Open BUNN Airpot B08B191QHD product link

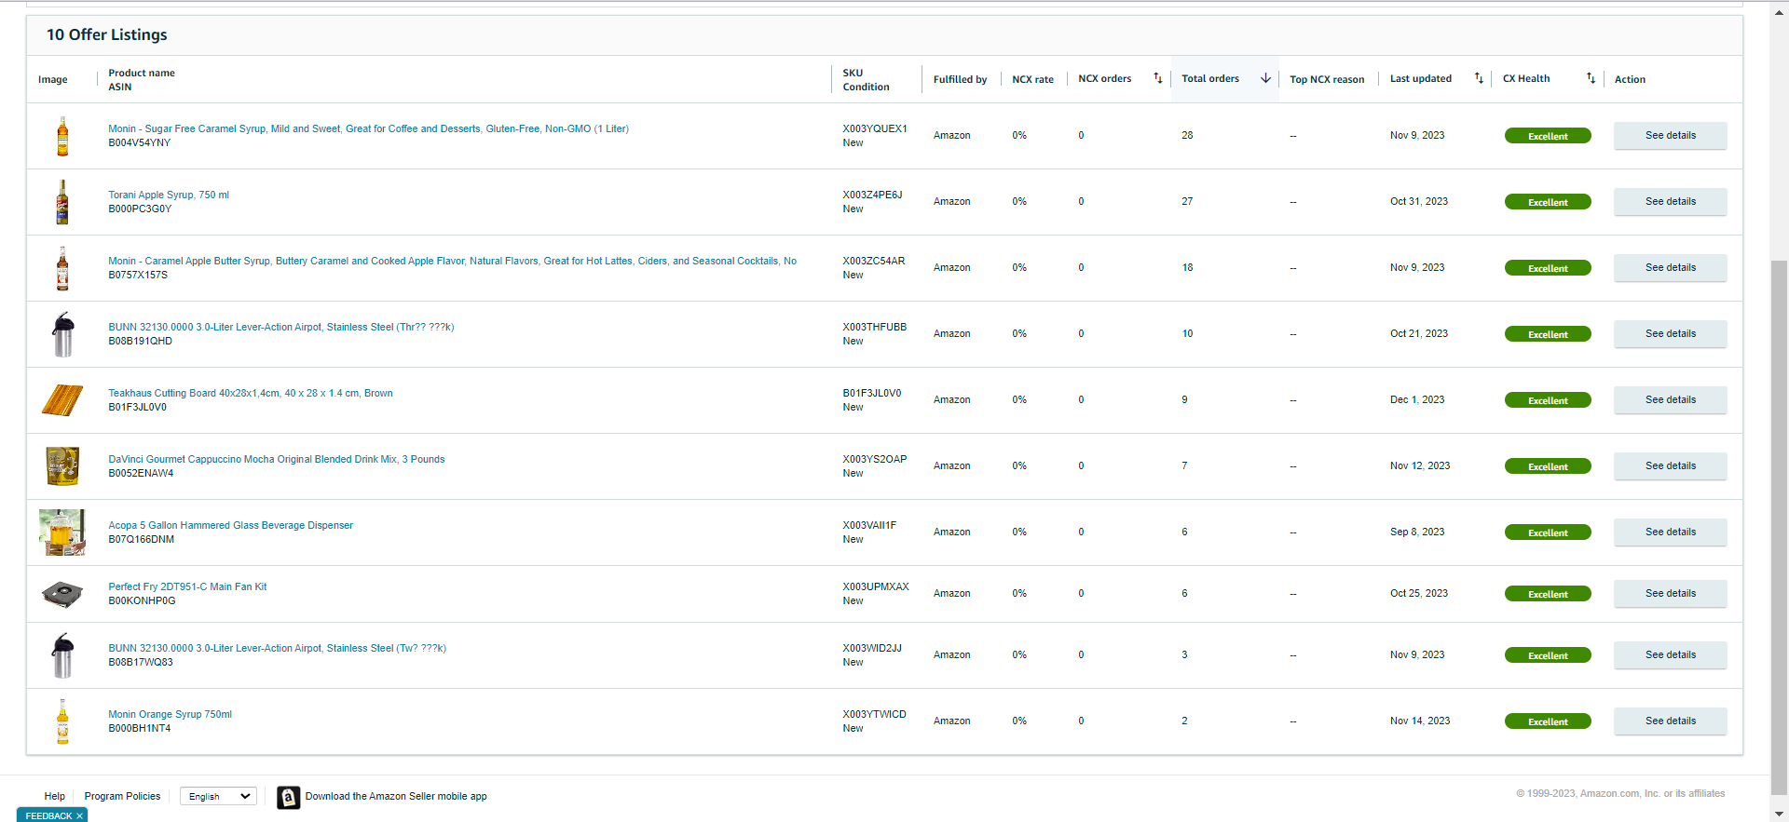[x=281, y=327]
